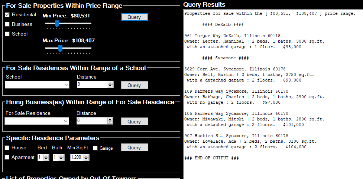This screenshot has height=179, width=363.
Task: Click the Min Price slider thumb
Action: pyautogui.click(x=57, y=24)
